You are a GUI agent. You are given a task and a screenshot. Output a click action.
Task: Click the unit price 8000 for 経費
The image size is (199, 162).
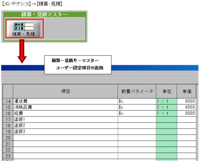coord(186,114)
